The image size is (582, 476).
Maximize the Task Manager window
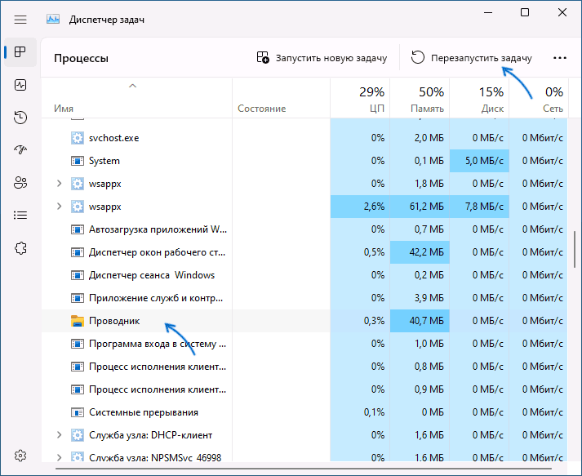tap(525, 12)
